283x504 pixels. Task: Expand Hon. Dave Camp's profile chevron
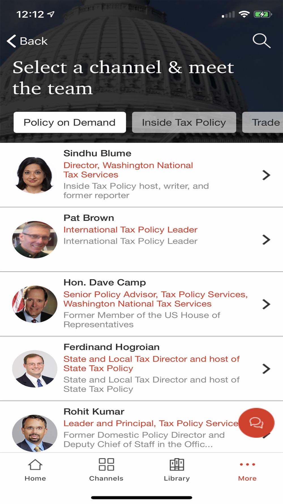(266, 304)
